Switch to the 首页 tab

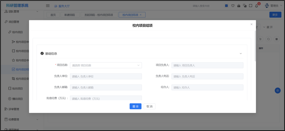[53, 15]
